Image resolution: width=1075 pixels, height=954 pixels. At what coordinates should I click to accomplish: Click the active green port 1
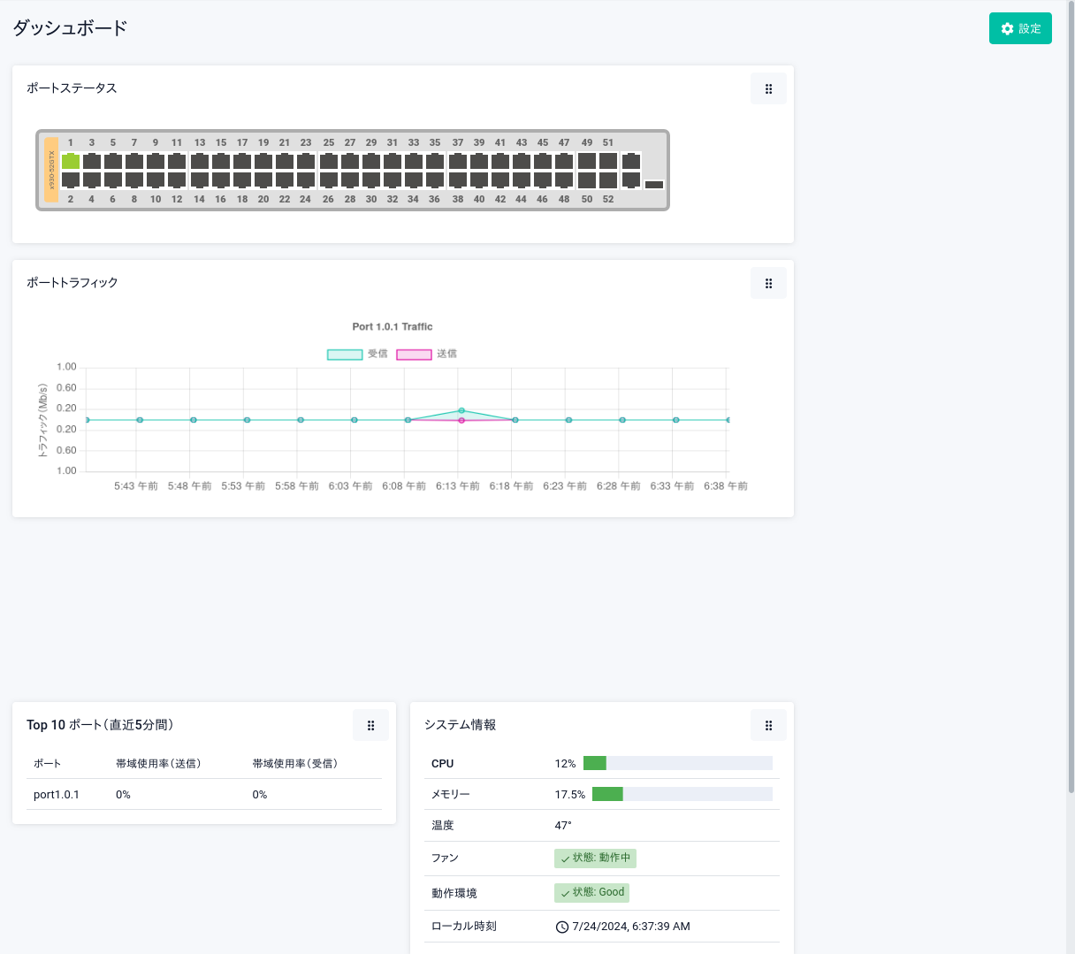click(71, 162)
